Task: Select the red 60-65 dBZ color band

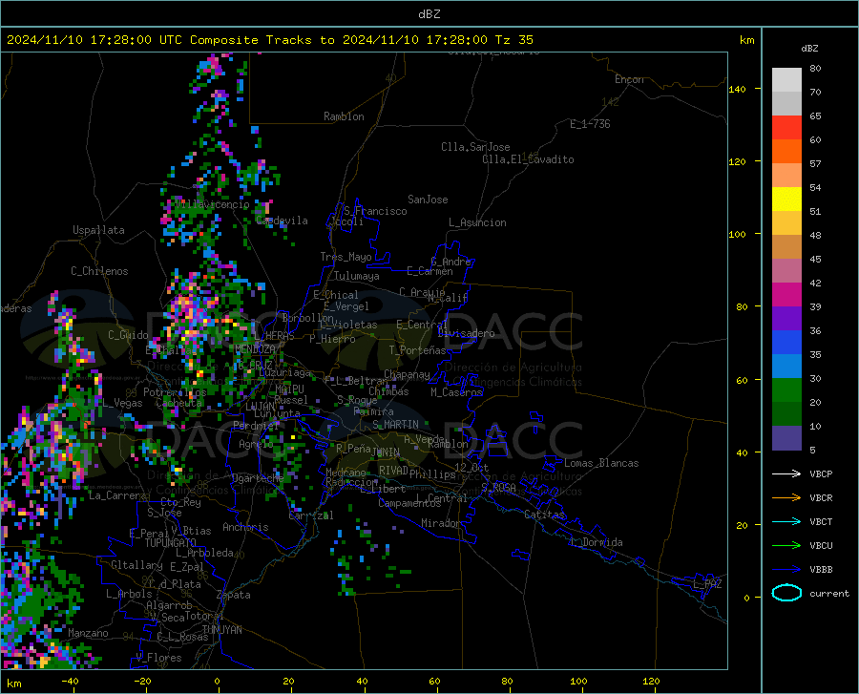Action: click(x=786, y=128)
